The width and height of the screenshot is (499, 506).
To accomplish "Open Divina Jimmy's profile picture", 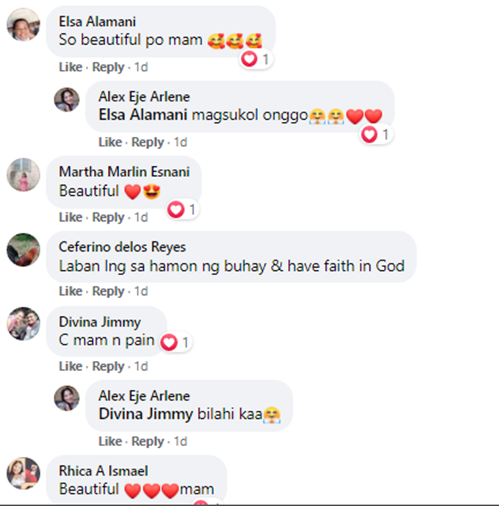I will click(23, 324).
